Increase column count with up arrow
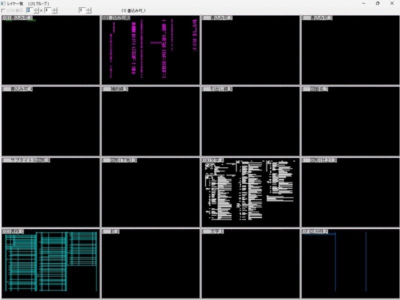This screenshot has height=300, width=400. (x=36, y=9)
